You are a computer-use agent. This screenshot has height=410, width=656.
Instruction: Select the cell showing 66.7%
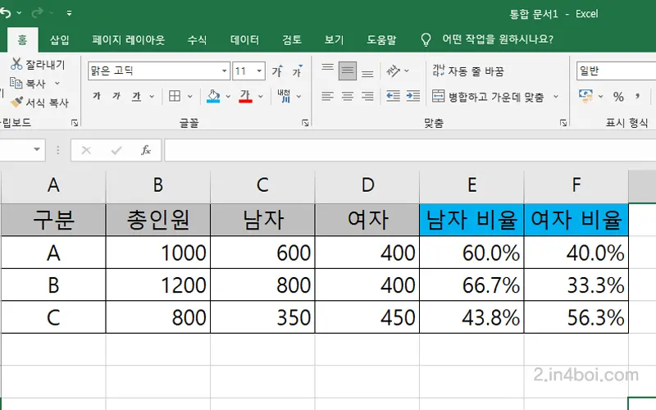(x=471, y=285)
